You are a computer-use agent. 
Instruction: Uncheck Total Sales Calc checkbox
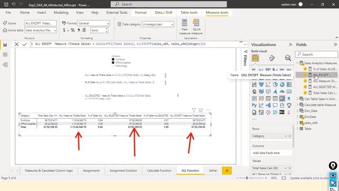(305, 93)
